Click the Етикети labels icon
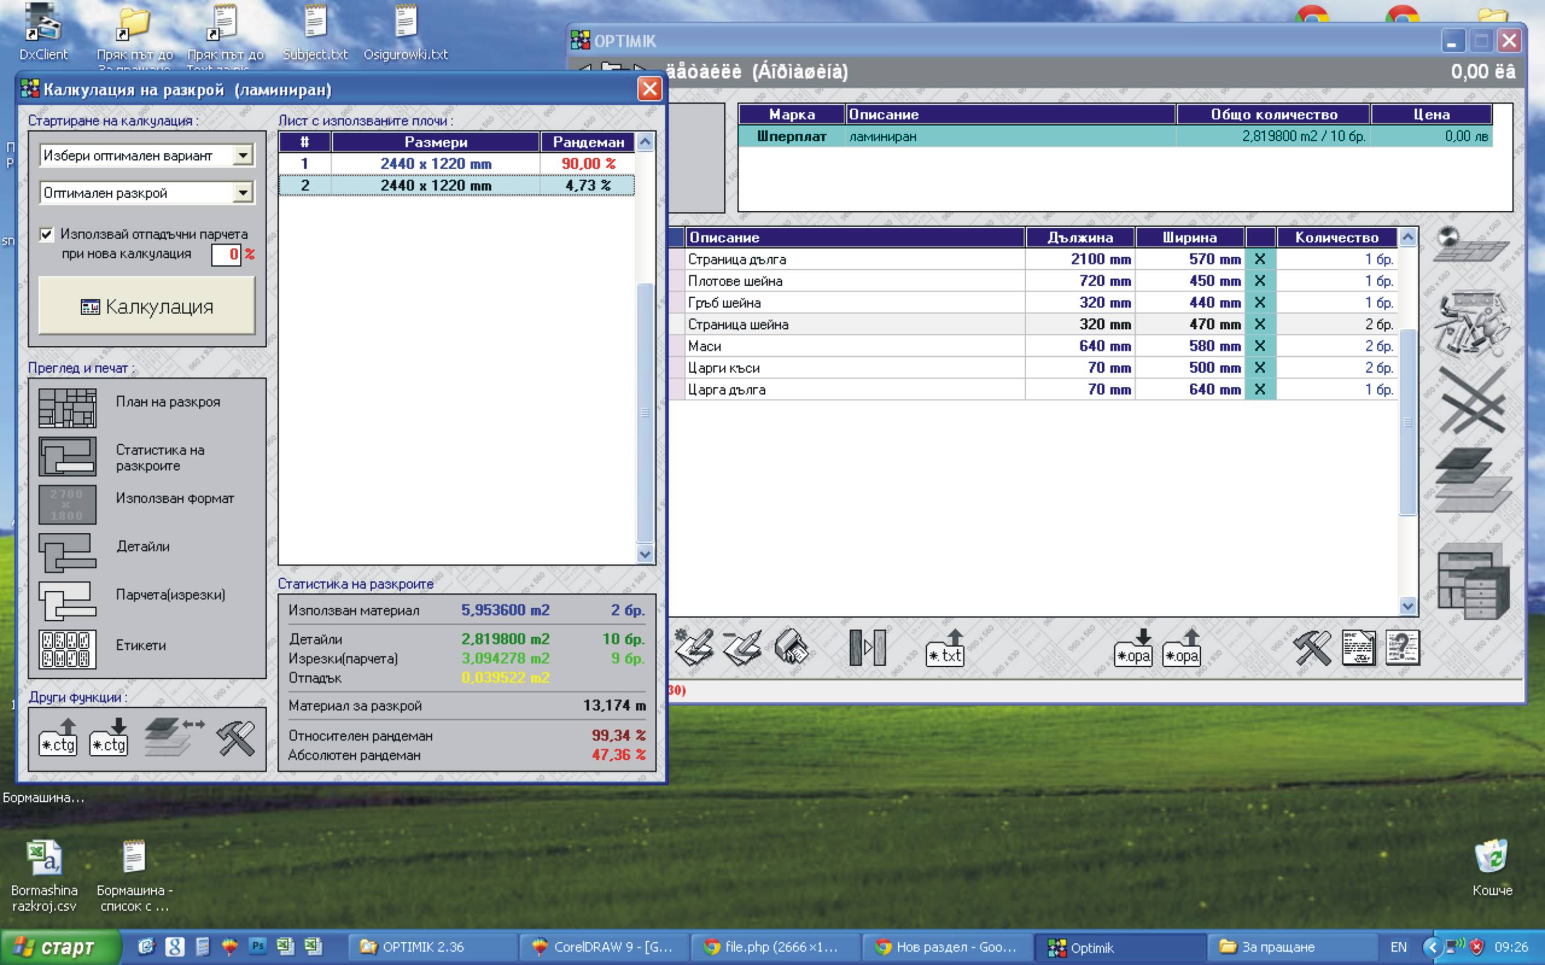1545x965 pixels. (67, 649)
